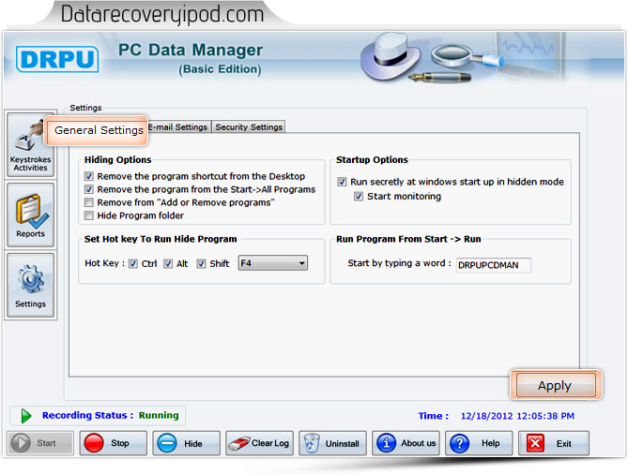Toggle Run secretly at windows start up
Viewport: 628px width, 474px height.
click(x=342, y=182)
